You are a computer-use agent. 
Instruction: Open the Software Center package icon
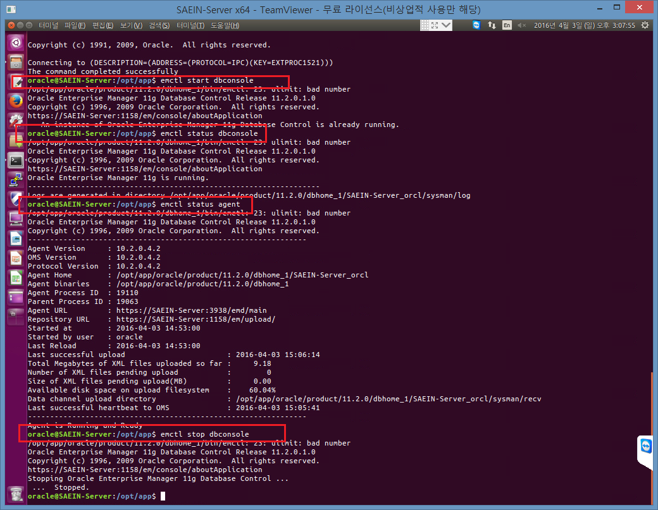pos(16,141)
